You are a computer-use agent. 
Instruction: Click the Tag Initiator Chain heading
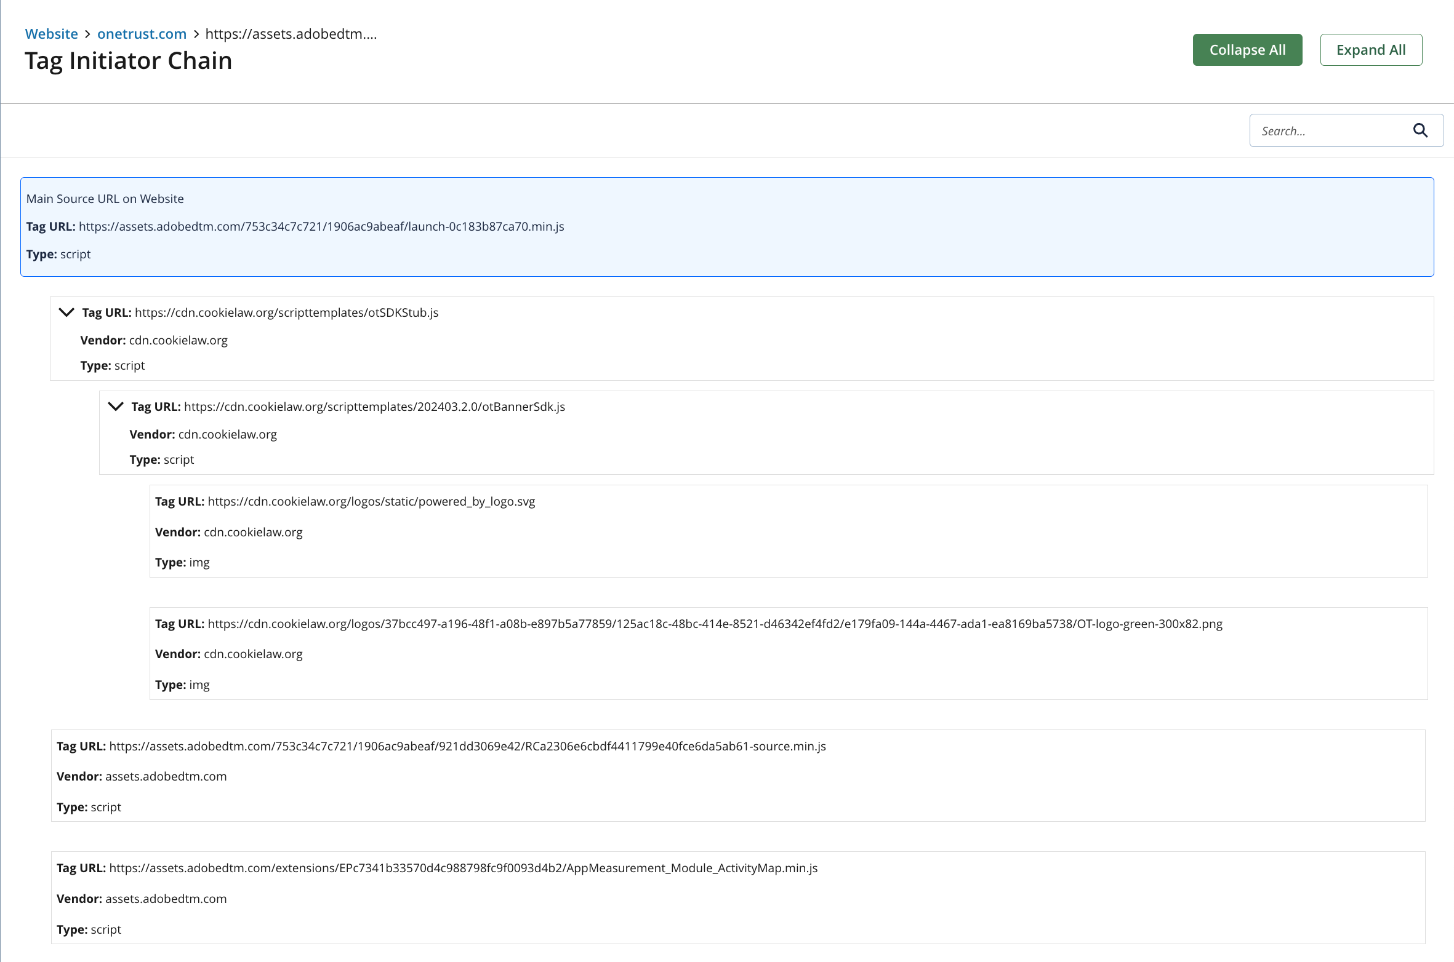pyautogui.click(x=128, y=61)
